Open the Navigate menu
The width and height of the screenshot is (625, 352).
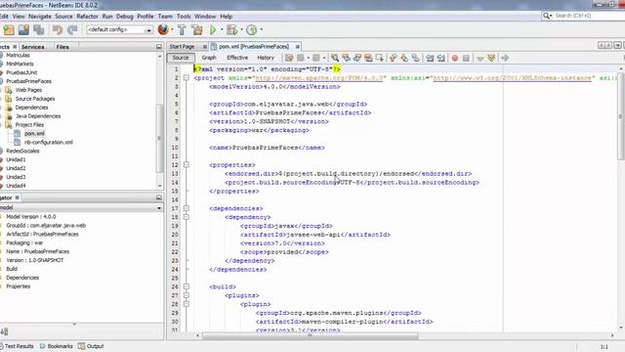[x=40, y=17]
